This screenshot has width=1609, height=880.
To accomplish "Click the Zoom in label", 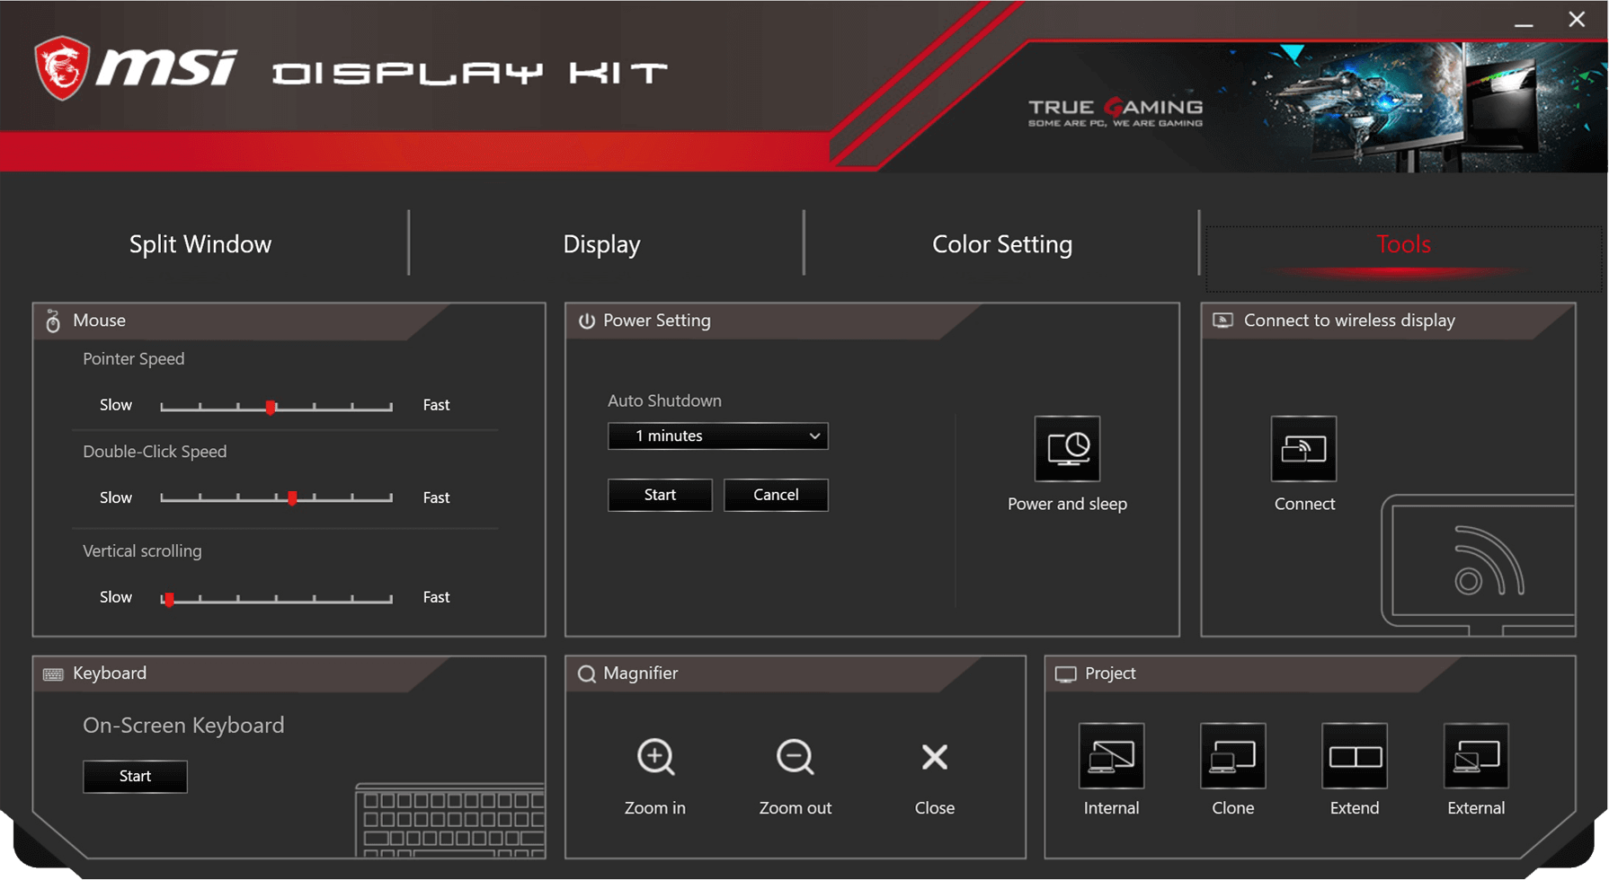I will pos(655,808).
